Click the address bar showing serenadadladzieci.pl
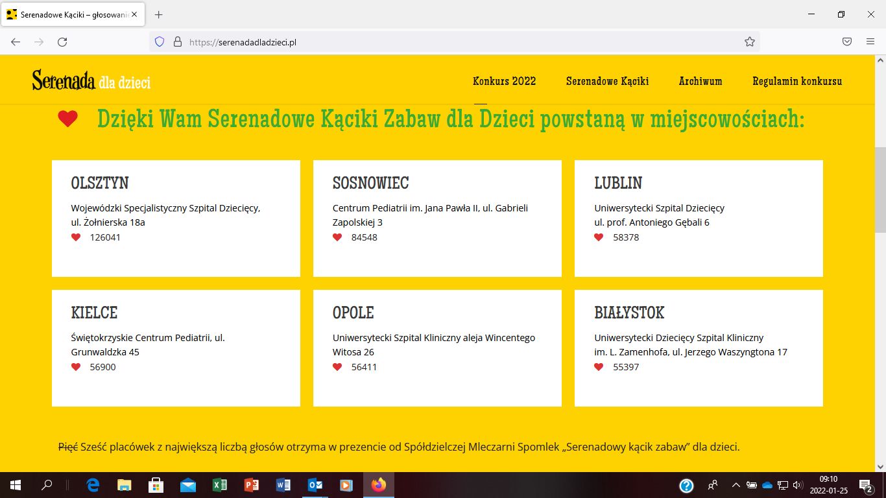886x498 pixels. [x=454, y=41]
